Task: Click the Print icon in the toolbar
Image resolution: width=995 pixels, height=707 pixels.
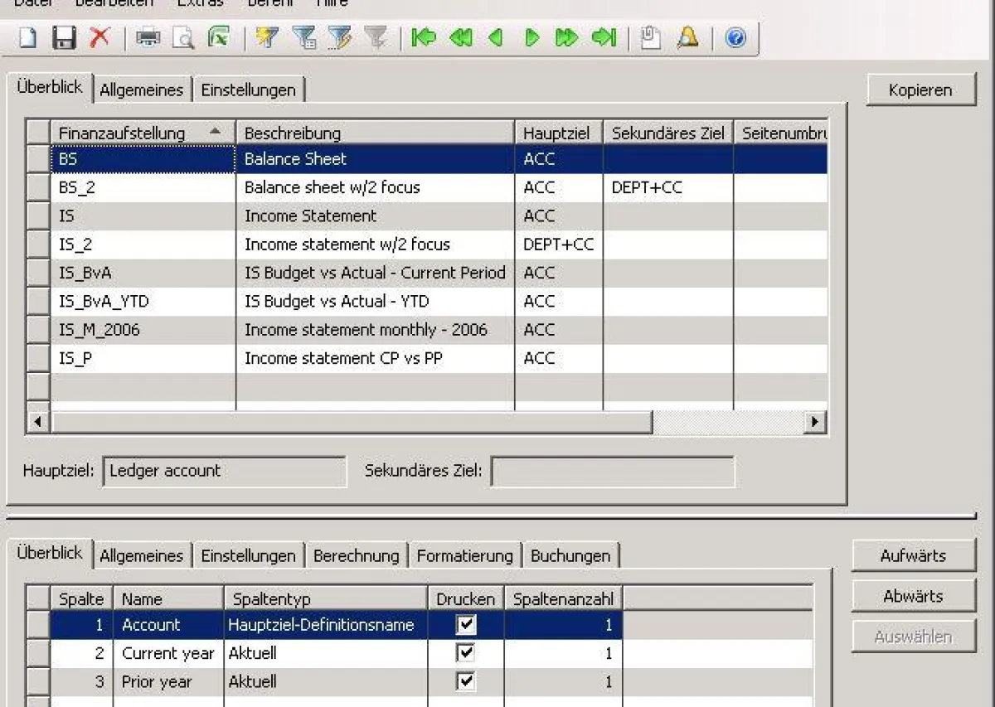Action: pos(148,38)
